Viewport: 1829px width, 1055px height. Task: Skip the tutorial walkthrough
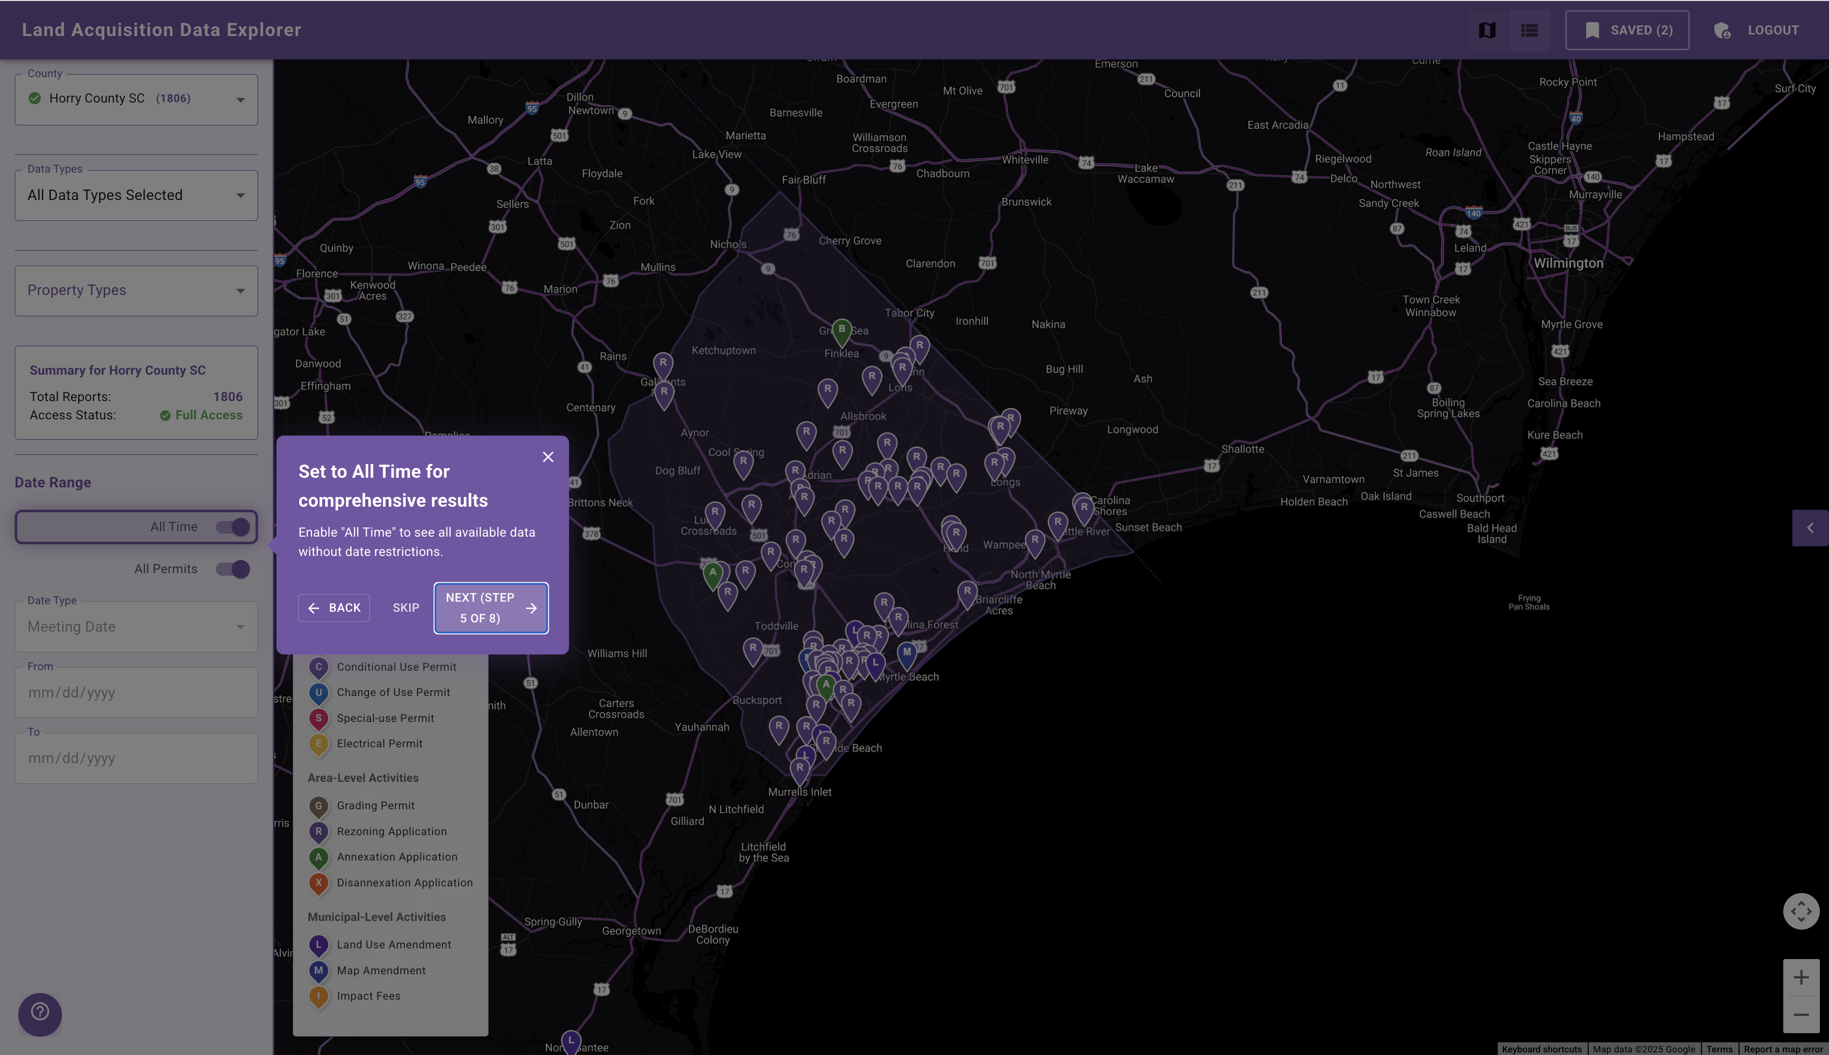[406, 607]
